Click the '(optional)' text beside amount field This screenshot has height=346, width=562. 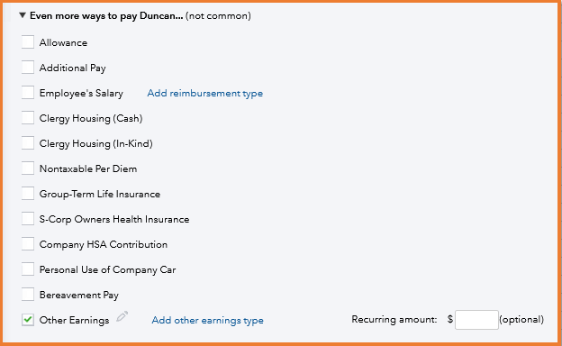[x=521, y=320]
